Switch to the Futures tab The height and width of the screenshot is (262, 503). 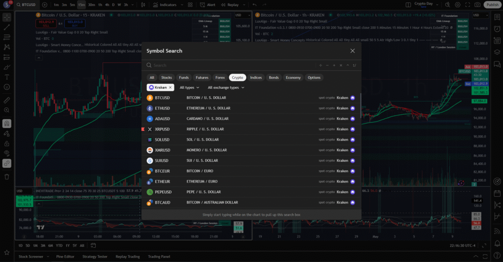[202, 78]
